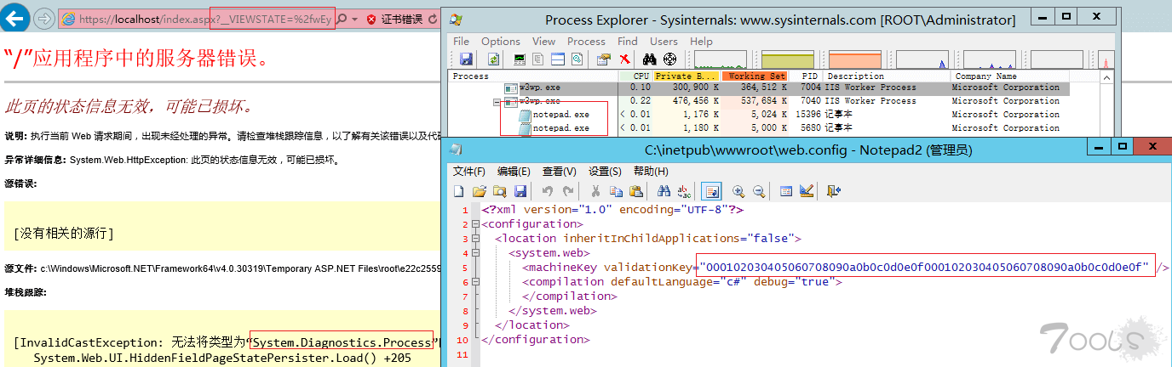Image resolution: width=1172 pixels, height=367 pixels.
Task: Open View menu in Process Explorer
Action: click(543, 41)
